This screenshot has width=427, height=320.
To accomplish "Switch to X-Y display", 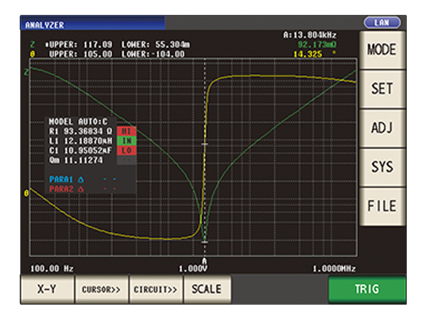I will pos(47,289).
